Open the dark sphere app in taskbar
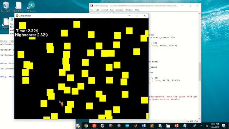 coord(111,126)
